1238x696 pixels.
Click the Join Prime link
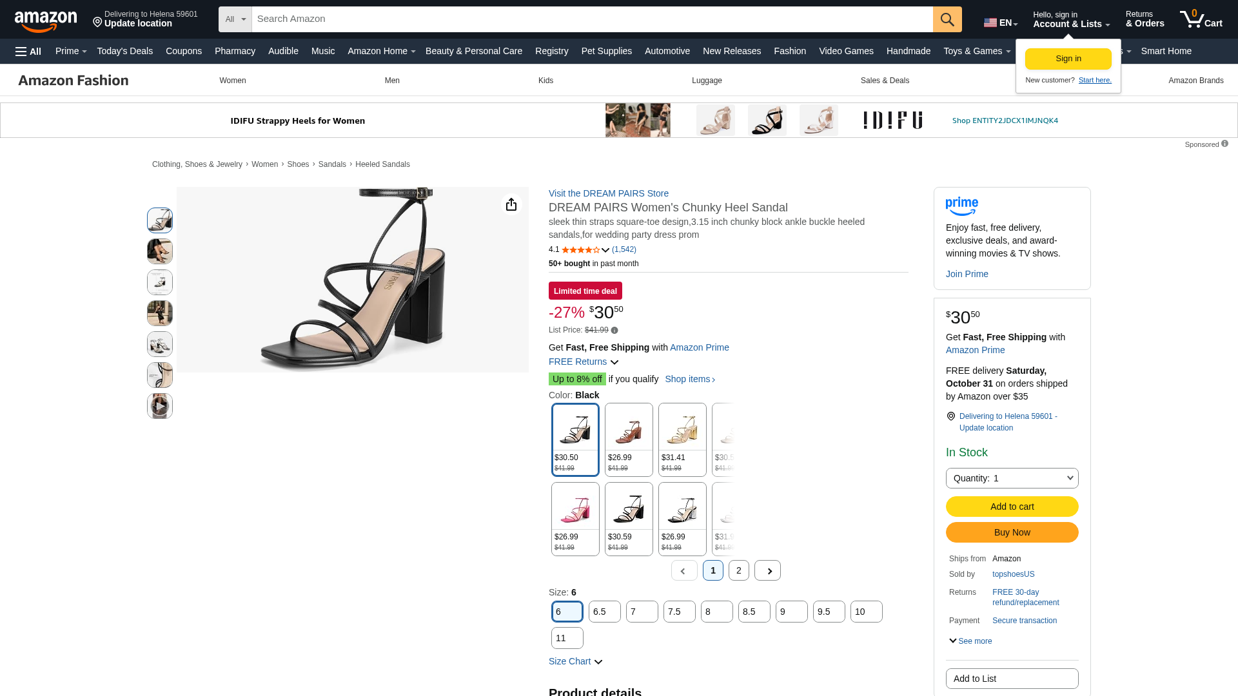click(967, 275)
